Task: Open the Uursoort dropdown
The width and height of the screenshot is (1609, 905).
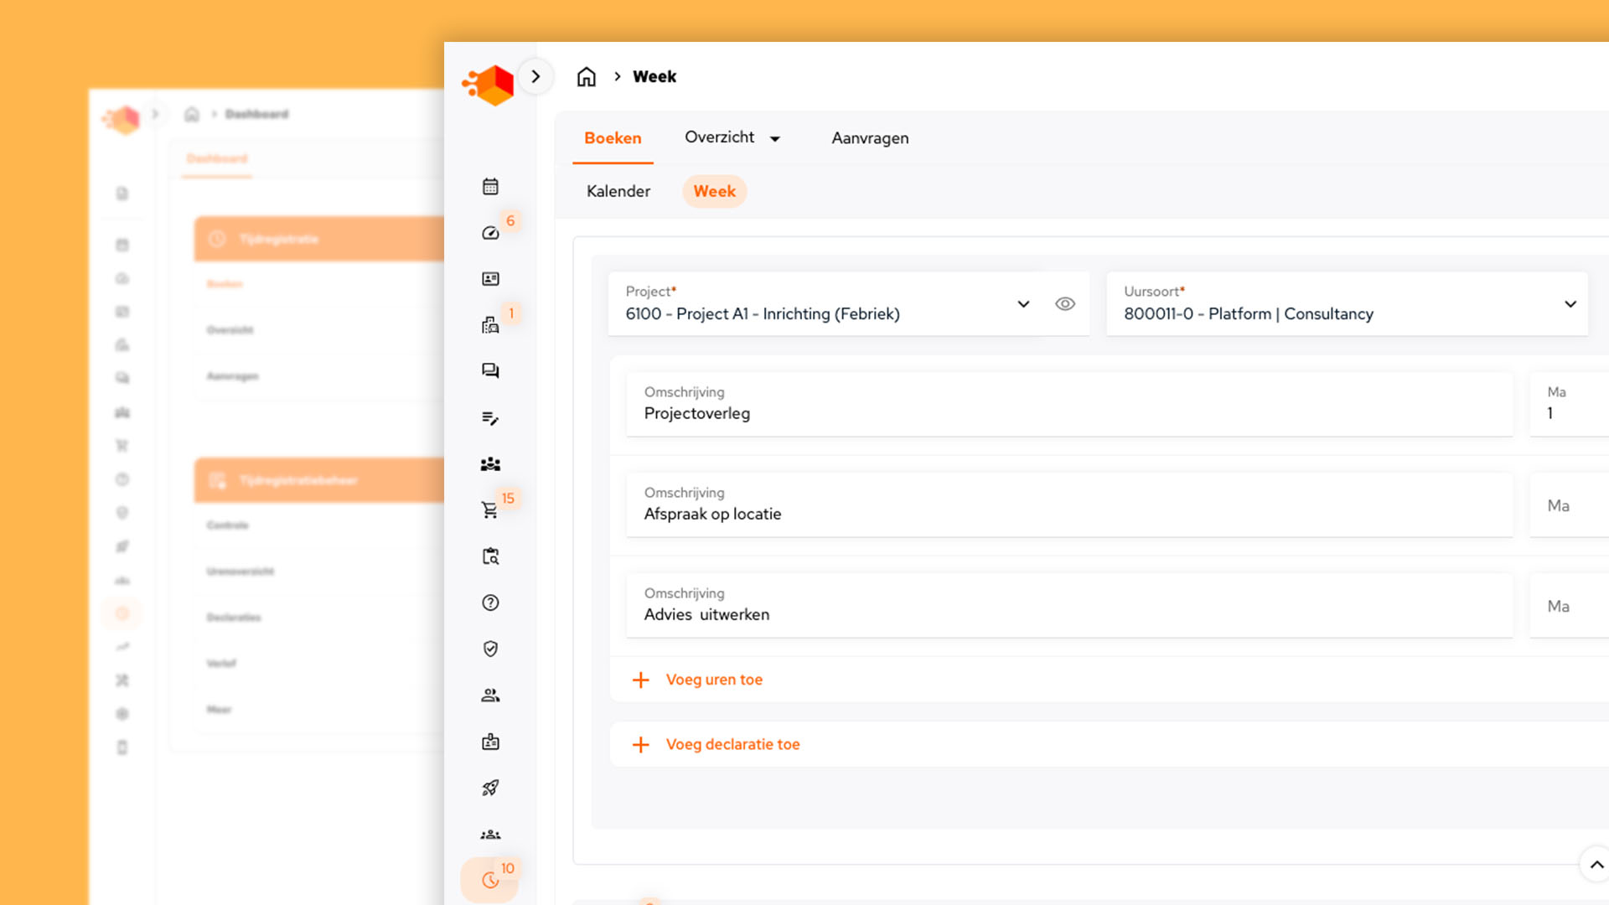Action: click(1570, 304)
